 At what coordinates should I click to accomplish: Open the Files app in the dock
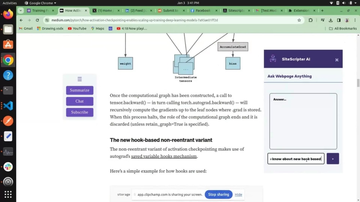8,29
